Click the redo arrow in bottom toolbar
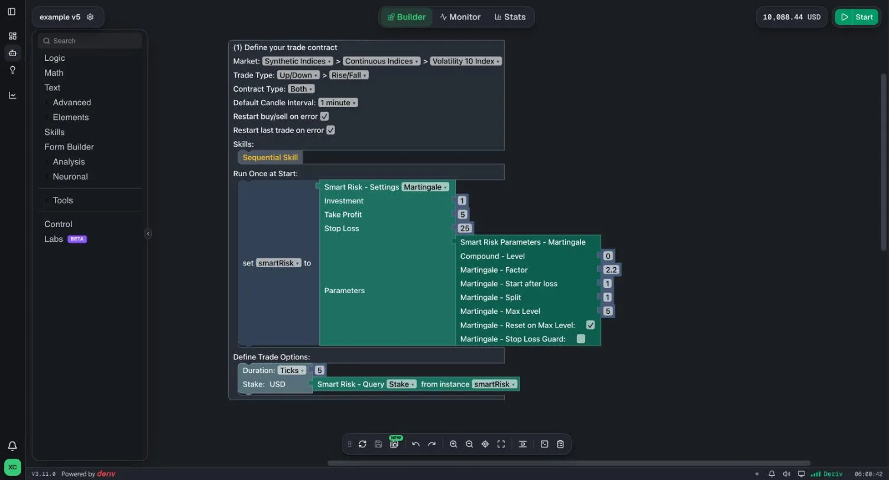The width and height of the screenshot is (889, 480). pos(431,445)
